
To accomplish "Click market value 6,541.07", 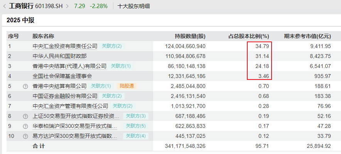I will tap(321, 66).
